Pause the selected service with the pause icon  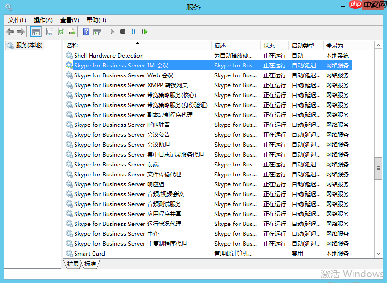click(134, 32)
